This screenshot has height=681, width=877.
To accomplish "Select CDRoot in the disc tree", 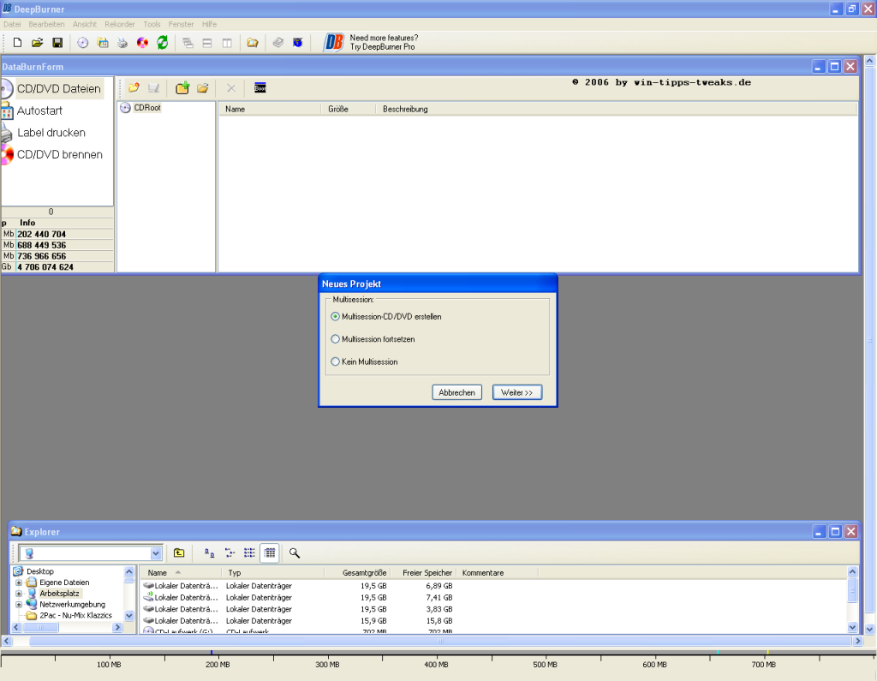I will coord(147,107).
